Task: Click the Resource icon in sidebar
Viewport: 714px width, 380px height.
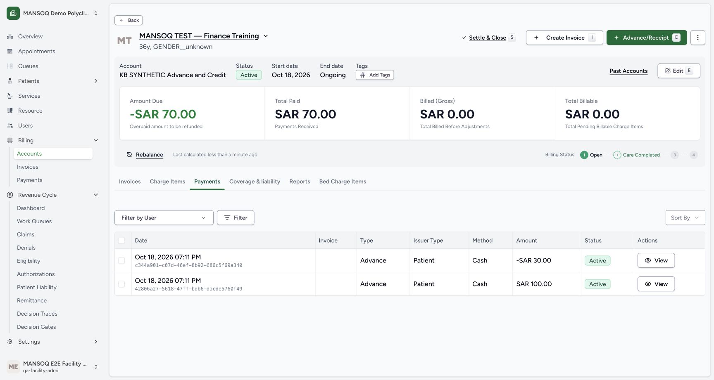Action: coord(10,111)
